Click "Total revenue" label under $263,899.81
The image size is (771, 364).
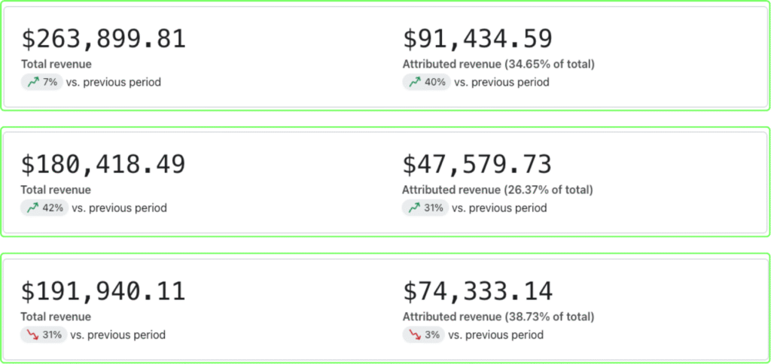(x=56, y=64)
